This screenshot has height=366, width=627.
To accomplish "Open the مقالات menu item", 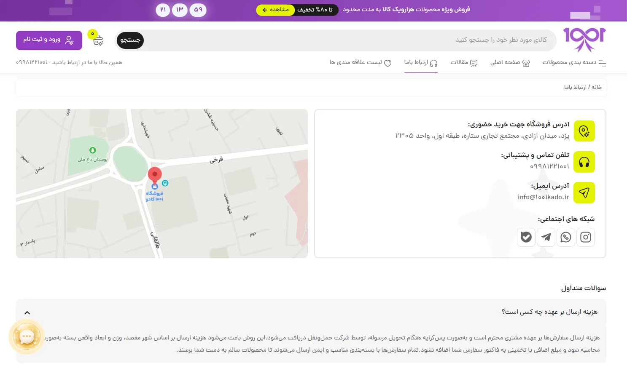I will click(x=464, y=63).
